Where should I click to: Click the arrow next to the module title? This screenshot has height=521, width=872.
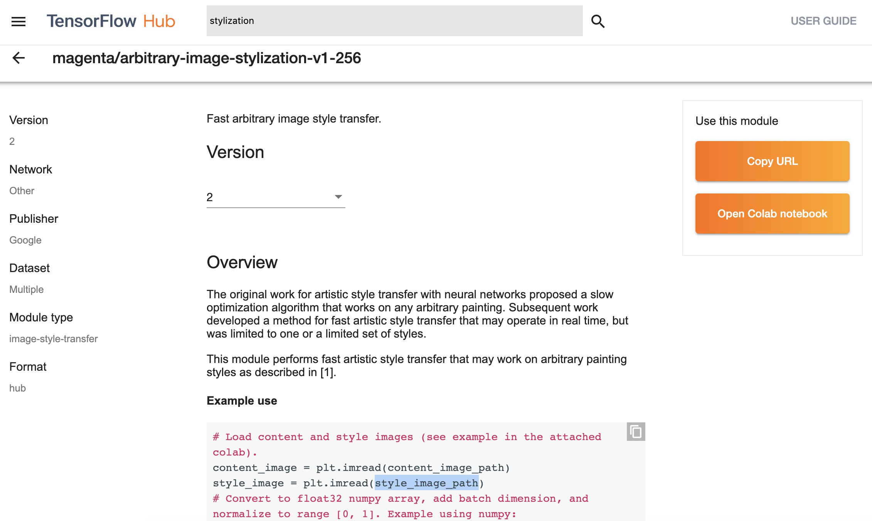tap(19, 58)
